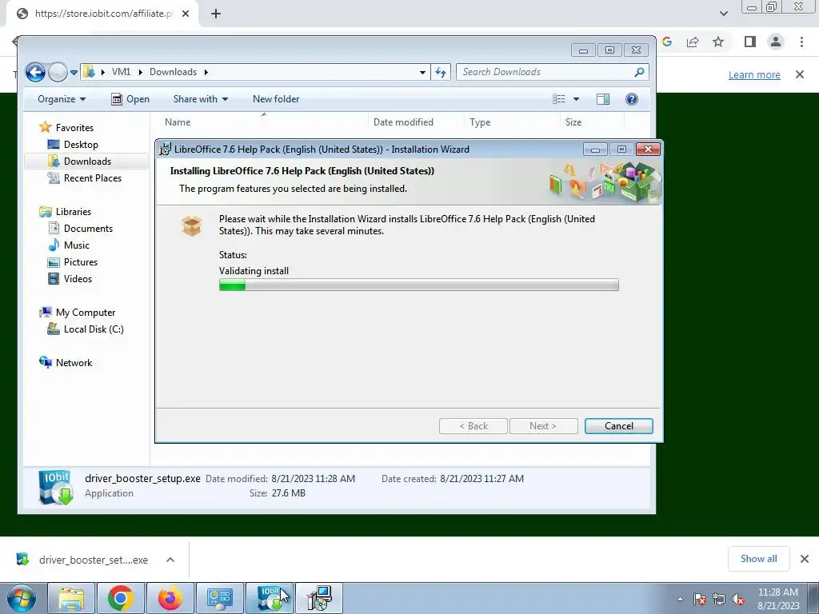The width and height of the screenshot is (819, 614).
Task: Open Music library
Action: click(76, 245)
